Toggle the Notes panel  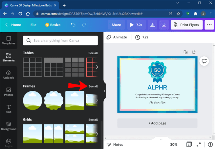[x=115, y=144]
